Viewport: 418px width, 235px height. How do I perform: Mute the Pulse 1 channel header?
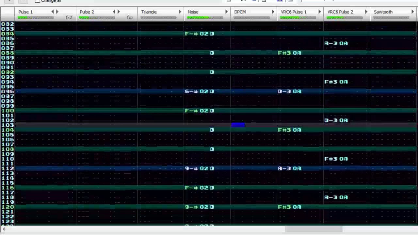click(x=25, y=12)
